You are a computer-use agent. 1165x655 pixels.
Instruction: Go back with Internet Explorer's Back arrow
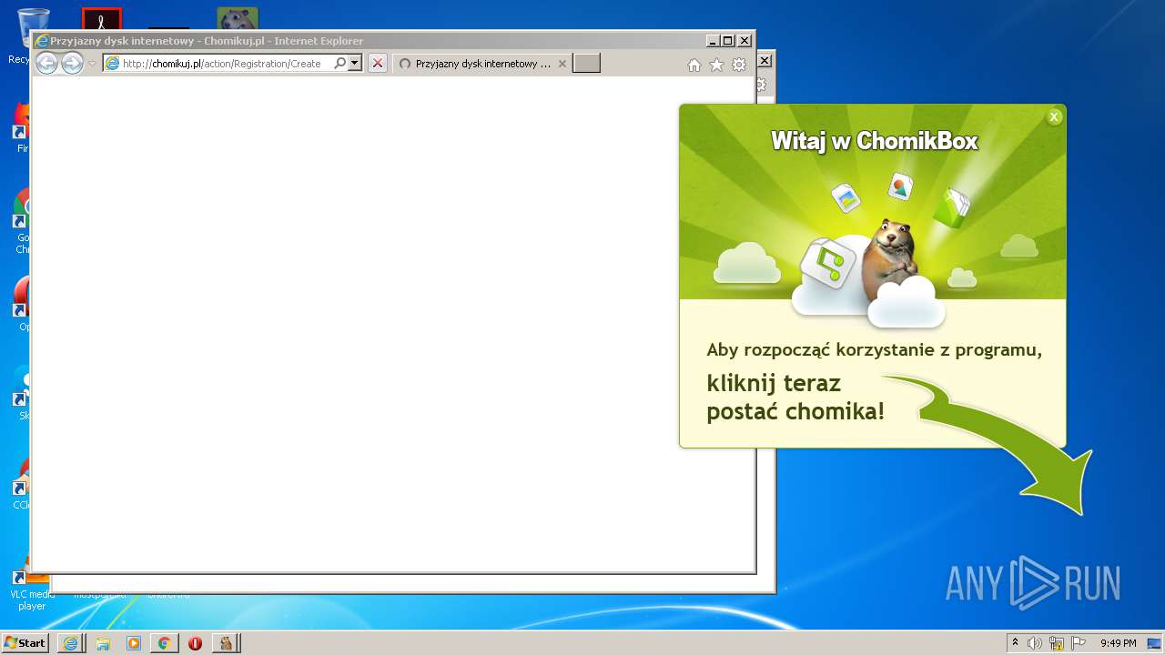46,64
